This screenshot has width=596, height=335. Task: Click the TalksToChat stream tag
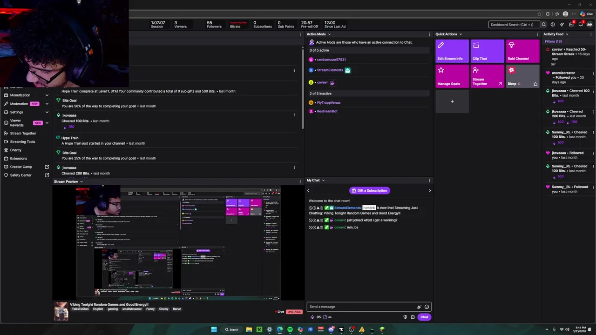tap(80, 309)
